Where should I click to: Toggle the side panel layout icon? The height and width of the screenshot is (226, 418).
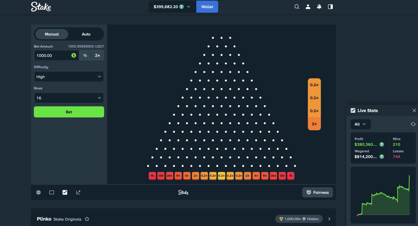click(330, 7)
